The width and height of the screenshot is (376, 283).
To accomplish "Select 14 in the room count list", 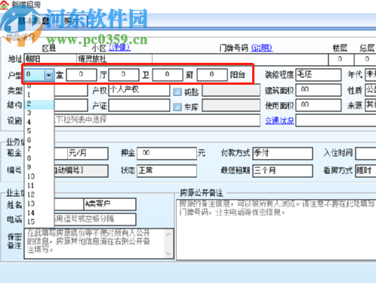I will (39, 213).
